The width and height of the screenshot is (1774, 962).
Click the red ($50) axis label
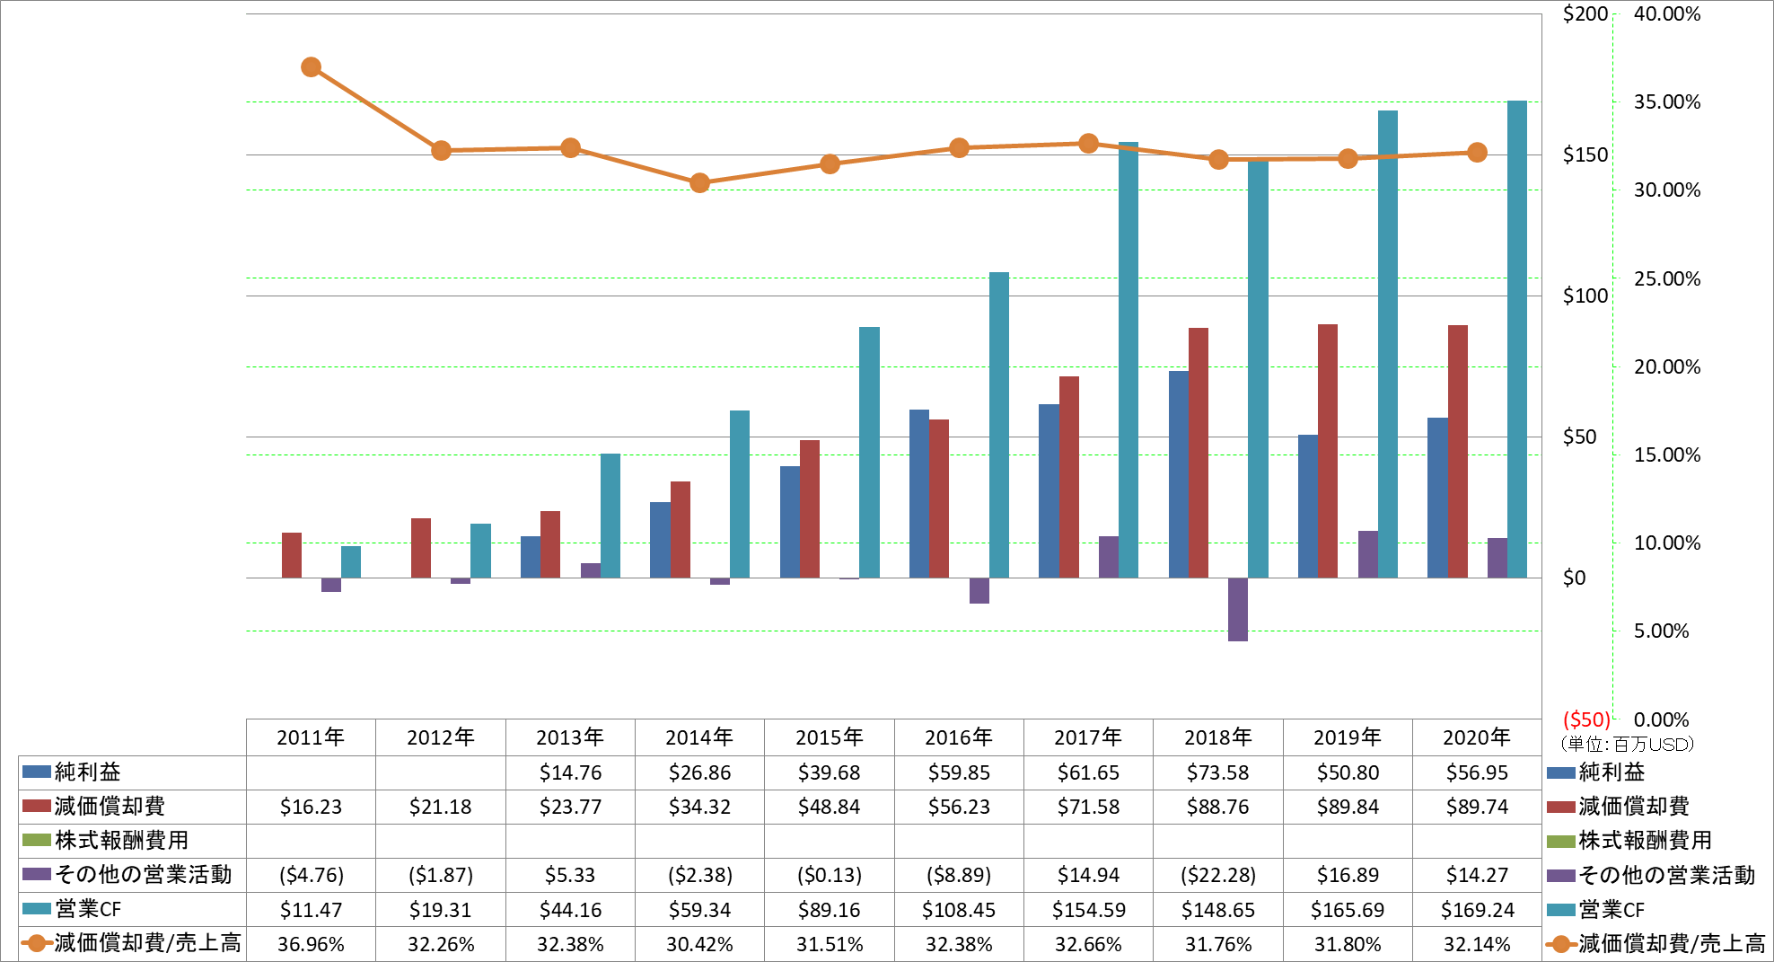coord(1586,719)
